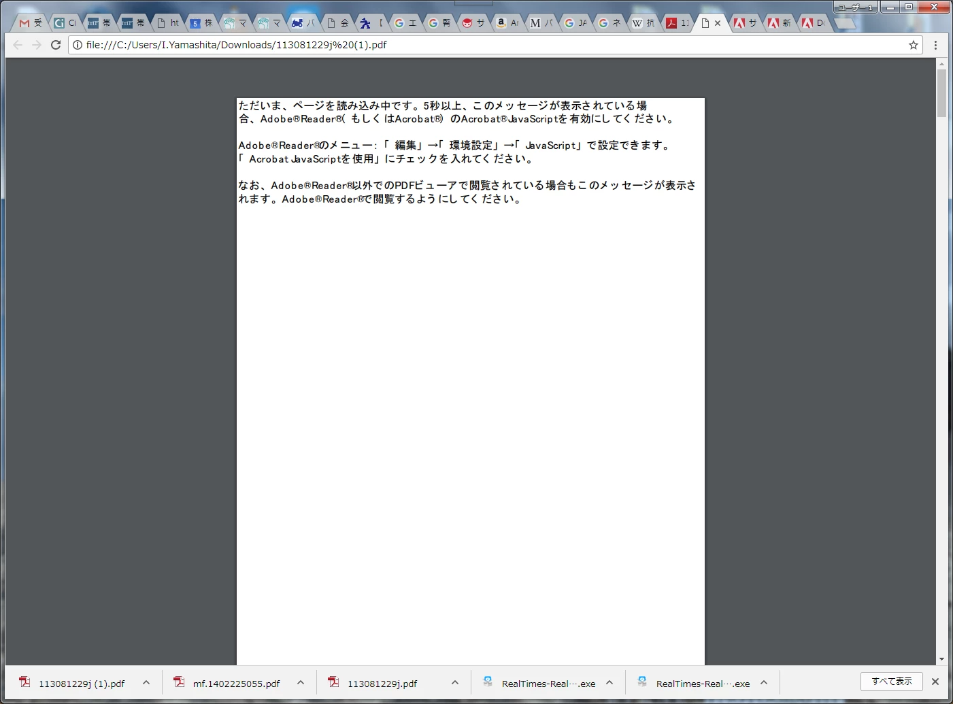Click the address bar URL field

495,45
